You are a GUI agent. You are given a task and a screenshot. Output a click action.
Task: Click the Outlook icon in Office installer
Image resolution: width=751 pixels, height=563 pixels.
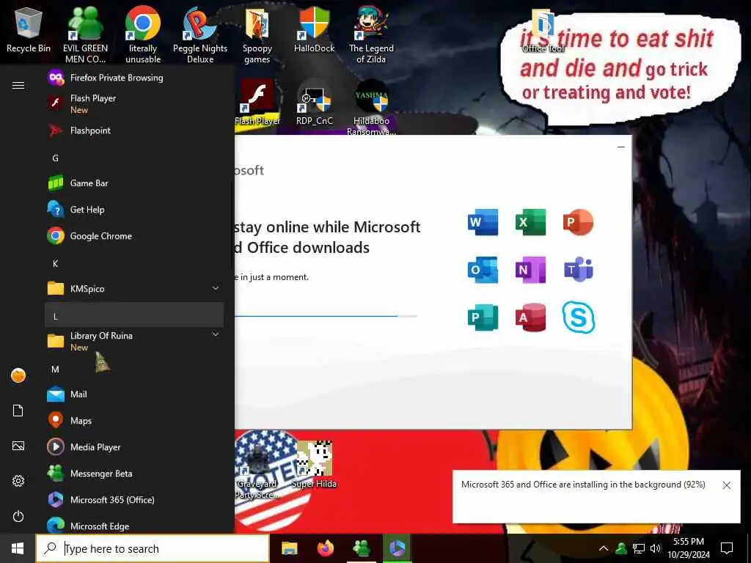click(483, 270)
